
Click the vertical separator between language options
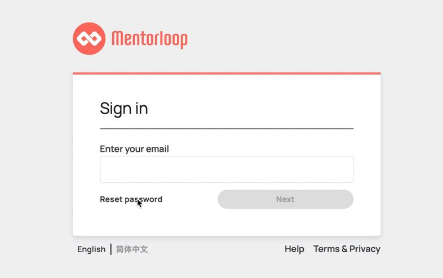[110, 249]
